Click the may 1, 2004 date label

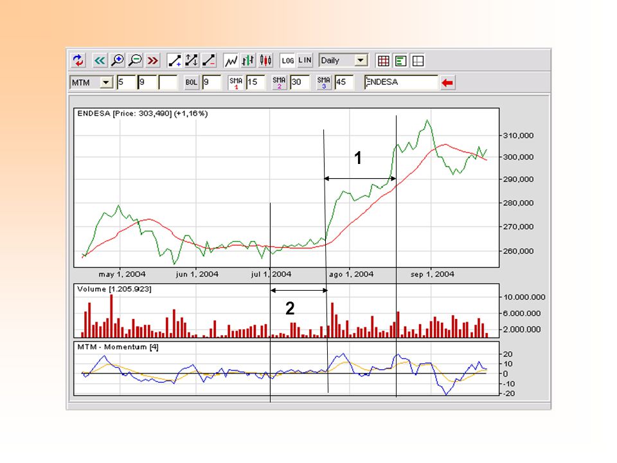click(122, 275)
